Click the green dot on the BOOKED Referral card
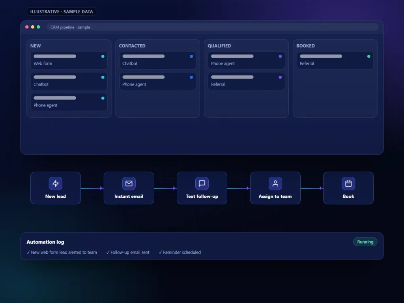Image resolution: width=404 pixels, height=303 pixels. (x=369, y=56)
